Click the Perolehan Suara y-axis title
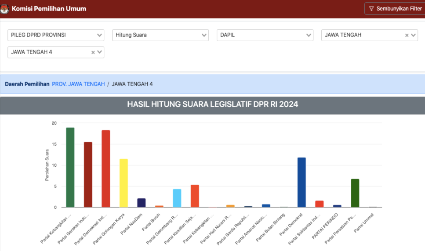The height and width of the screenshot is (251, 425). [x=47, y=165]
